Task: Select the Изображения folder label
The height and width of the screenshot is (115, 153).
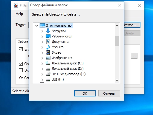Action: point(62,58)
